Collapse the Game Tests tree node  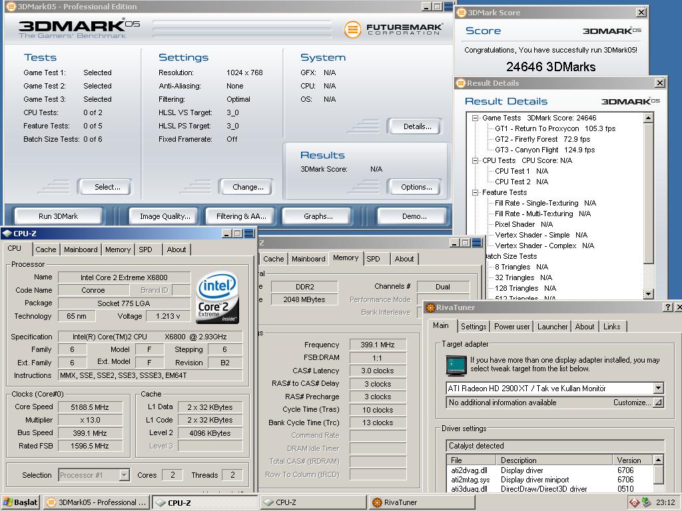click(476, 118)
